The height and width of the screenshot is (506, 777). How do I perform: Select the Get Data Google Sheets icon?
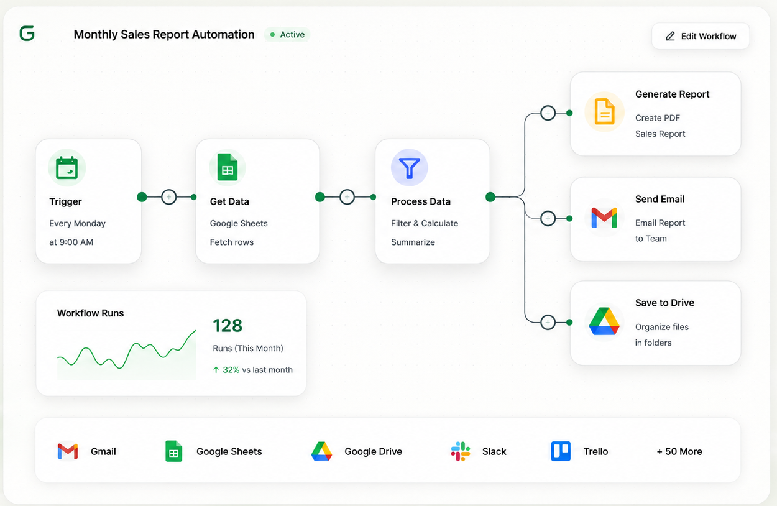pos(227,168)
